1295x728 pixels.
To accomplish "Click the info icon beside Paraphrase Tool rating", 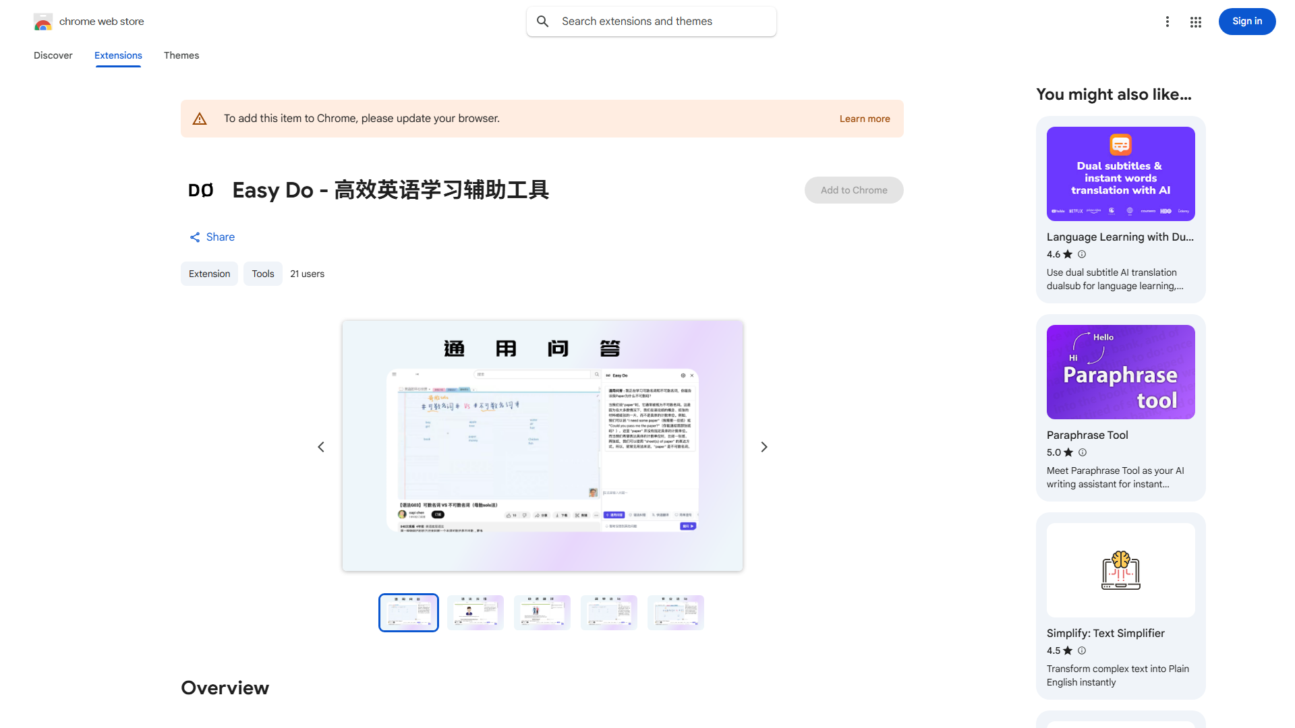I will point(1082,452).
